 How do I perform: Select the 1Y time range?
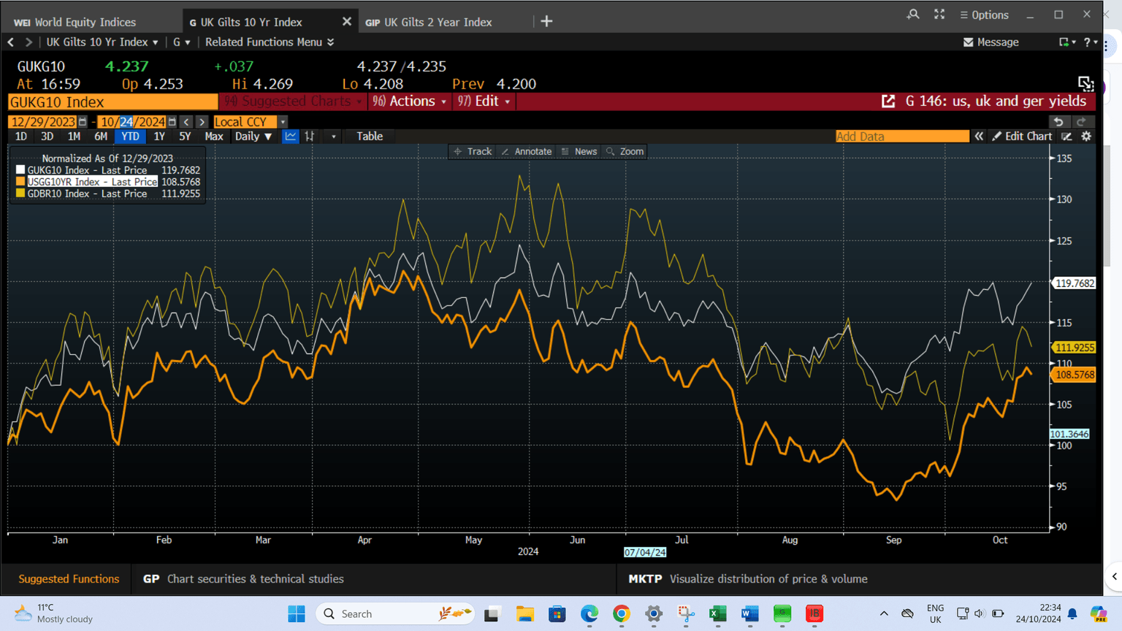159,137
